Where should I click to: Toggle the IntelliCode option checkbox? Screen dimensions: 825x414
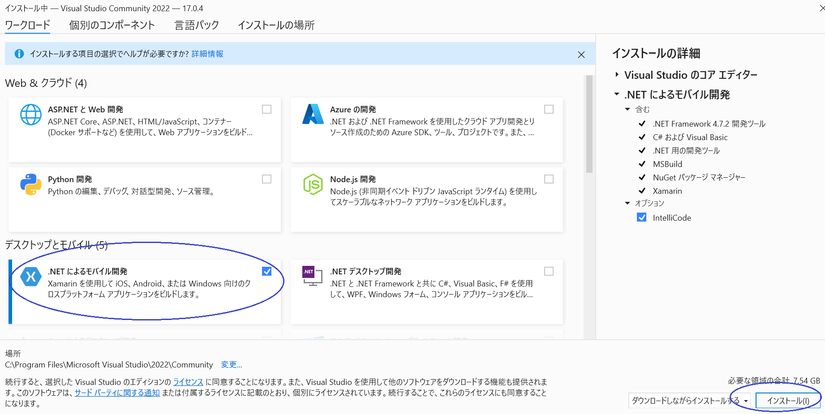(642, 218)
